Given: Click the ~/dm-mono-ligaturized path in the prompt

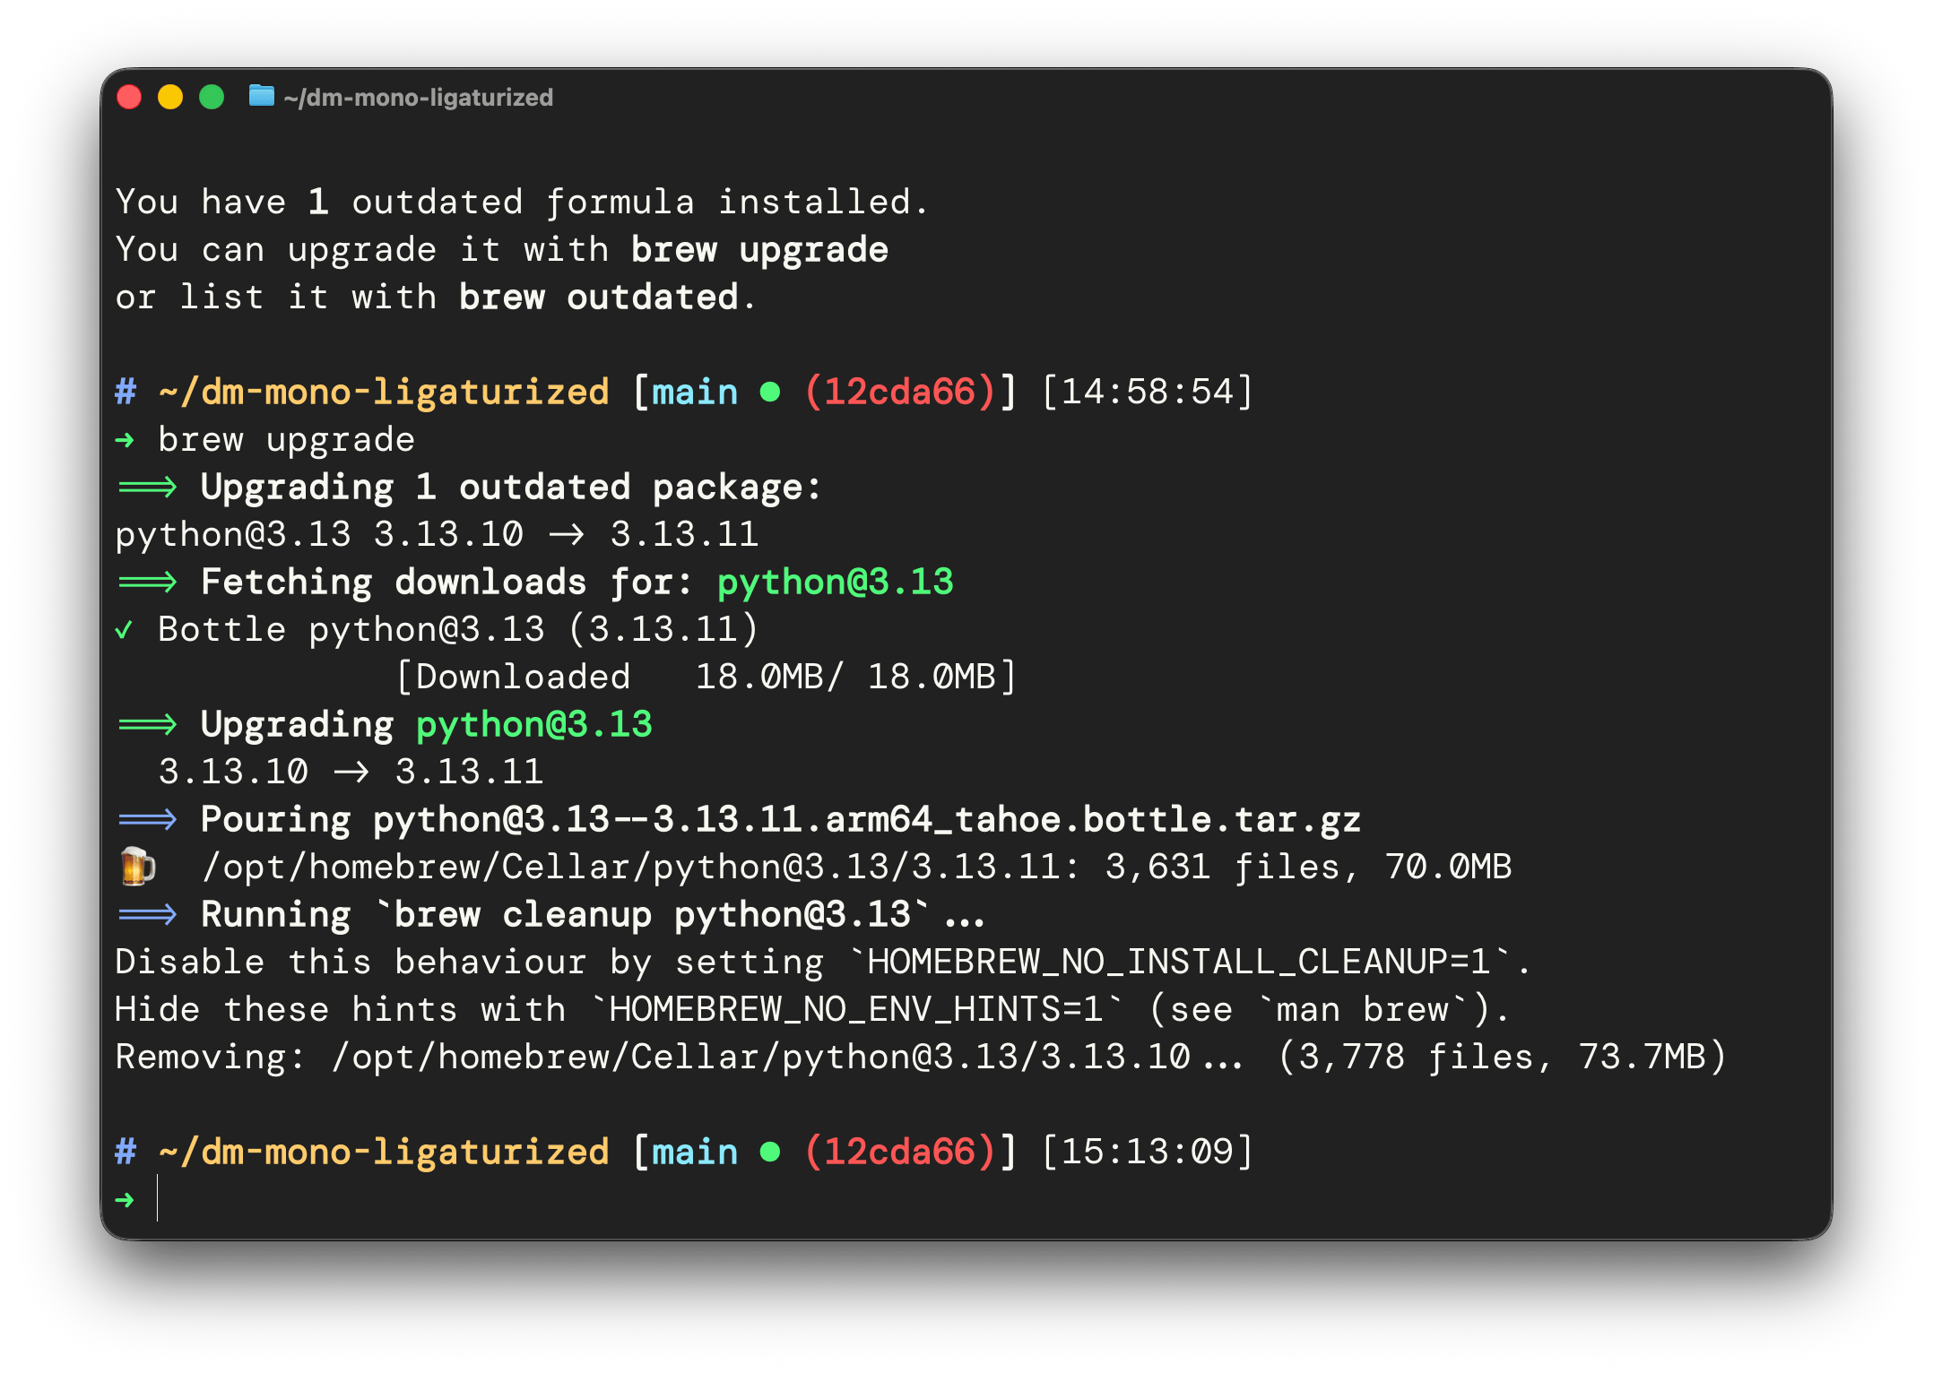Looking at the screenshot, I should tap(380, 391).
